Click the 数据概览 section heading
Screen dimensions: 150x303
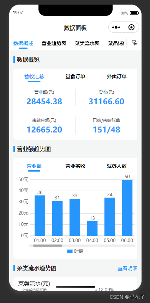pos(28,60)
